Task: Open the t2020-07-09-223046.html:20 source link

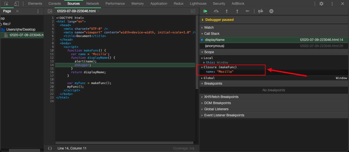Action: pyautogui.click(x=321, y=46)
